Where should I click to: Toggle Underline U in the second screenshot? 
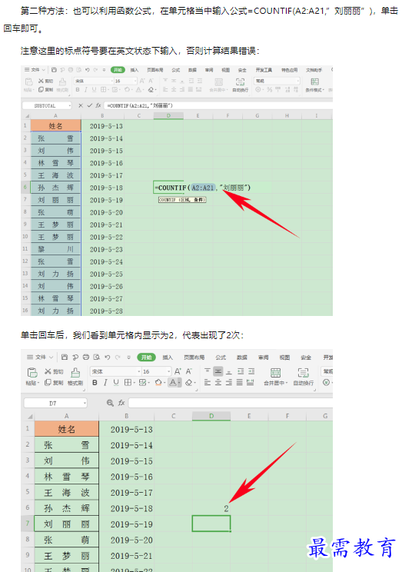(x=116, y=382)
